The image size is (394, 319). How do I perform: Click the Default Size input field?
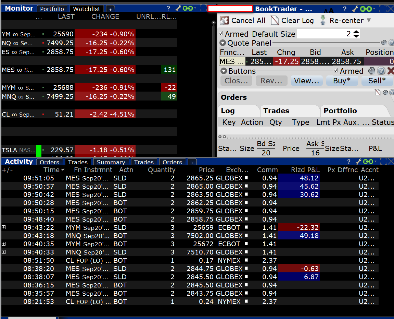[x=325, y=34]
